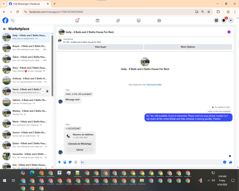Expand the account dropdown arrow
Screen dimensions: 239x191
pyautogui.click(x=231, y=21)
